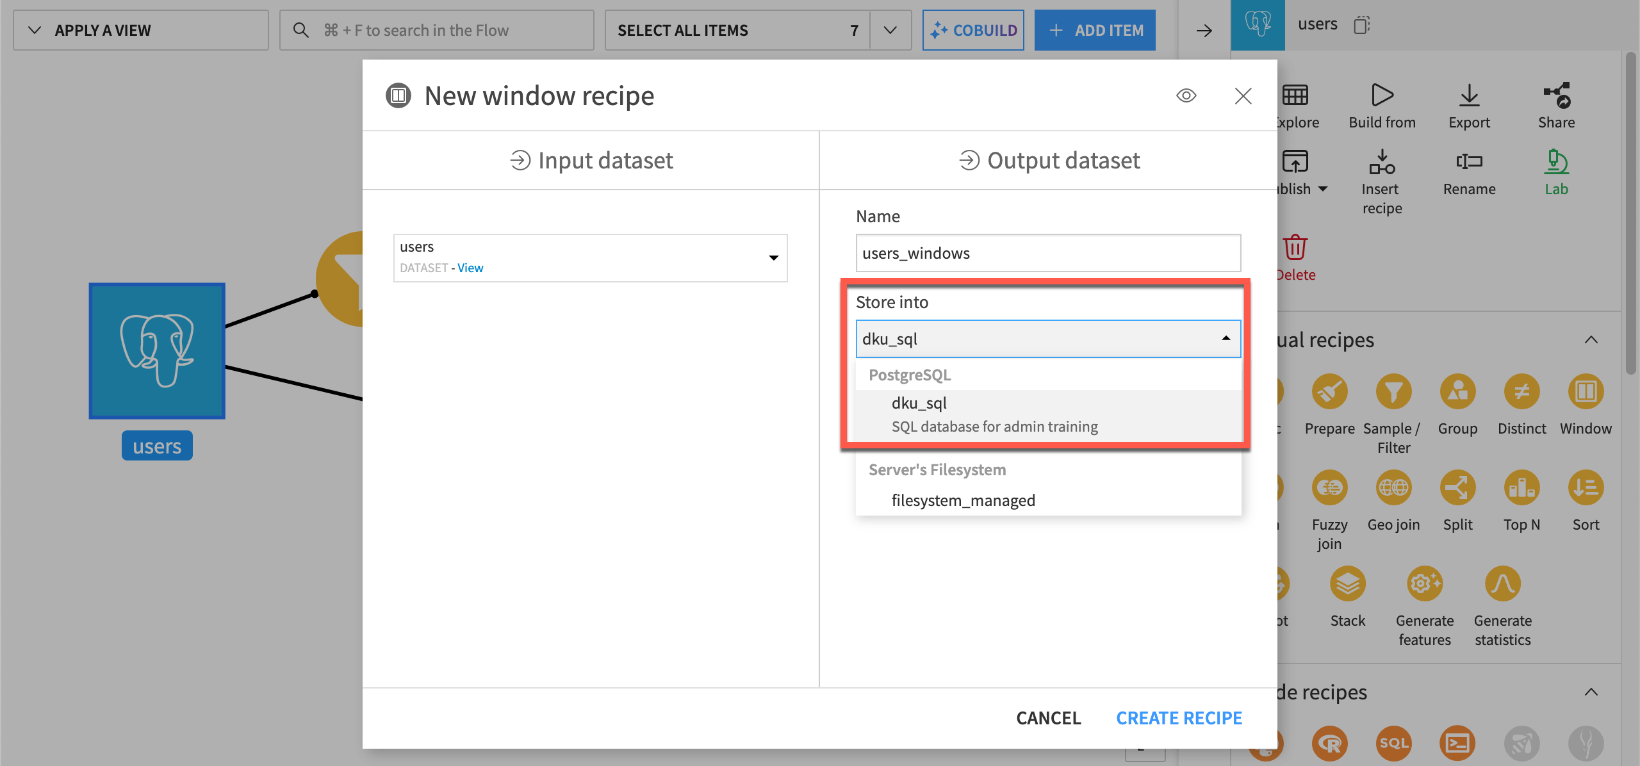
Task: Select the Sample / Filter recipe icon
Action: [x=1393, y=391]
